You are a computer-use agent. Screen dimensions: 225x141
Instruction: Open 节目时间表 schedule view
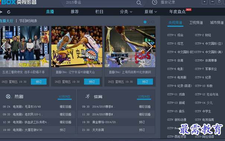28,21
